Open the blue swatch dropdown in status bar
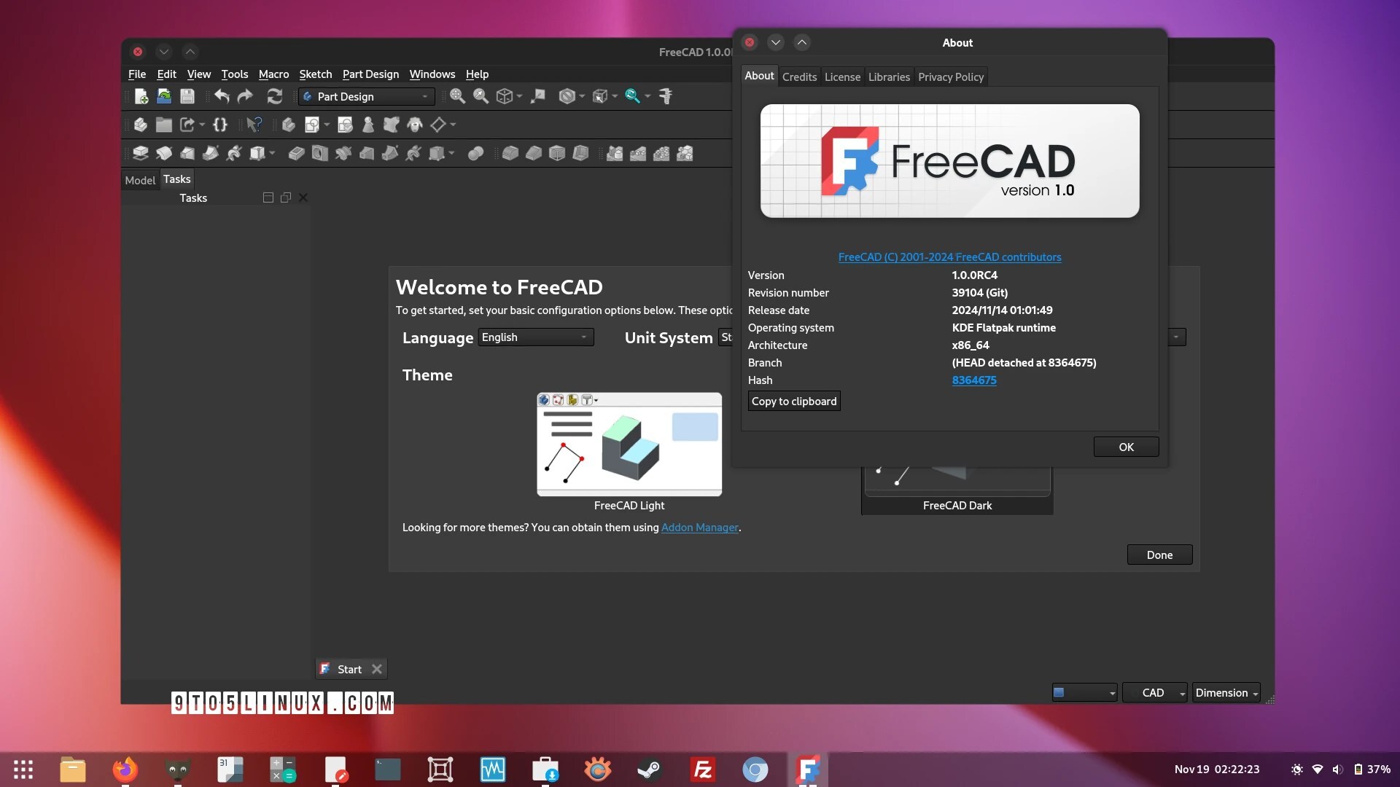Screen dimensions: 1400x787 [x=1084, y=692]
